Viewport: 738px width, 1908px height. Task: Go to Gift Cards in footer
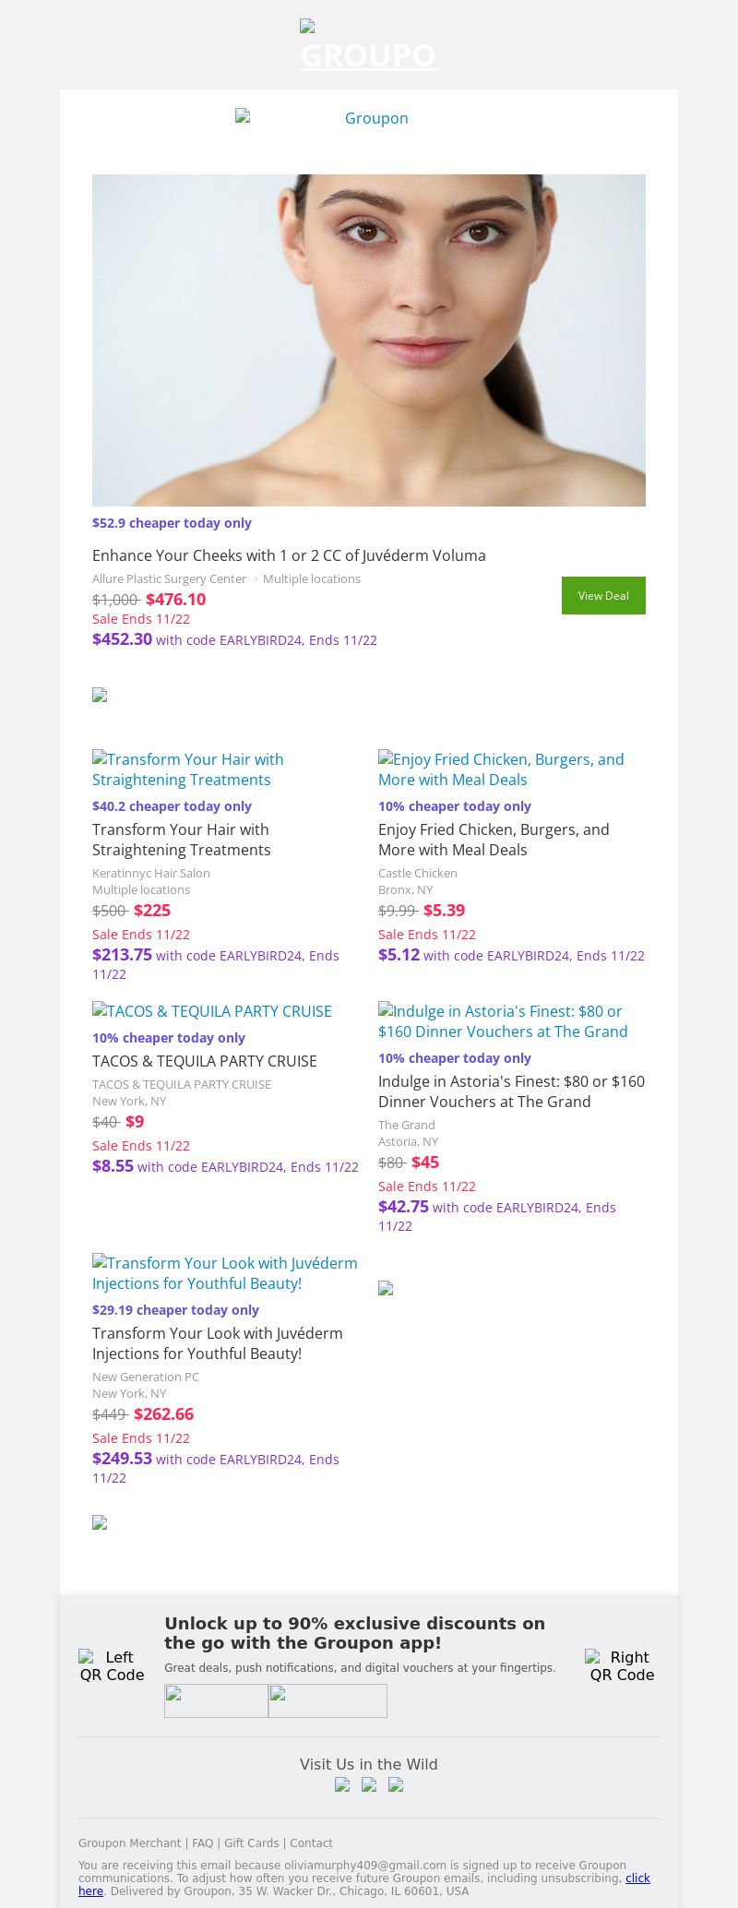point(251,1842)
